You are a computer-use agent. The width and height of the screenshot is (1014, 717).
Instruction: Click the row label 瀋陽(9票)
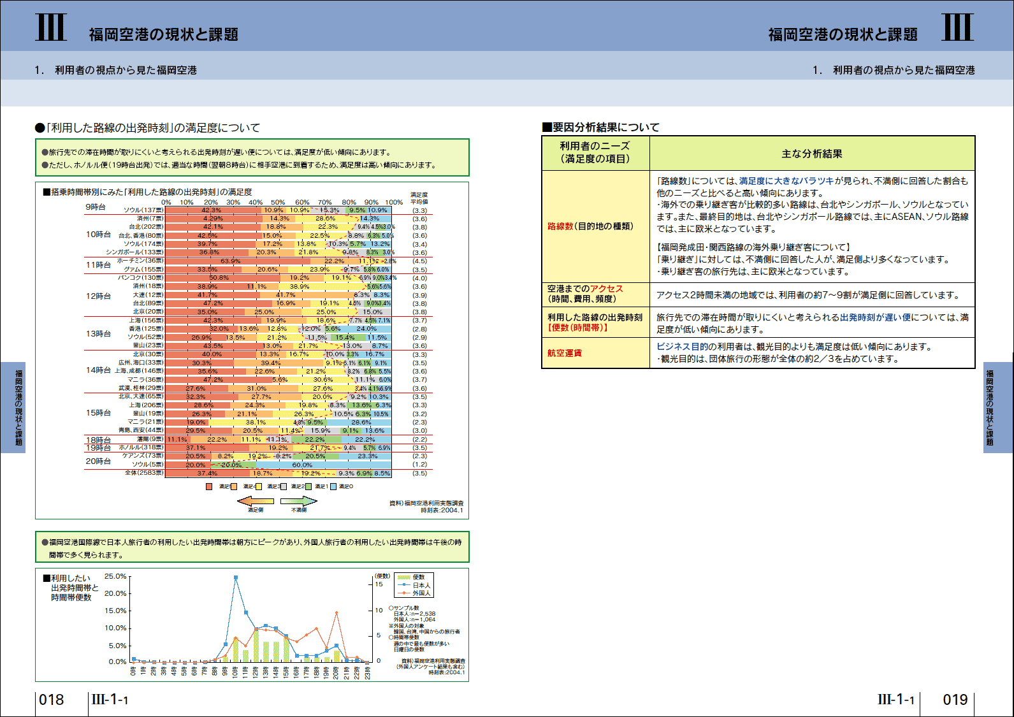150,439
